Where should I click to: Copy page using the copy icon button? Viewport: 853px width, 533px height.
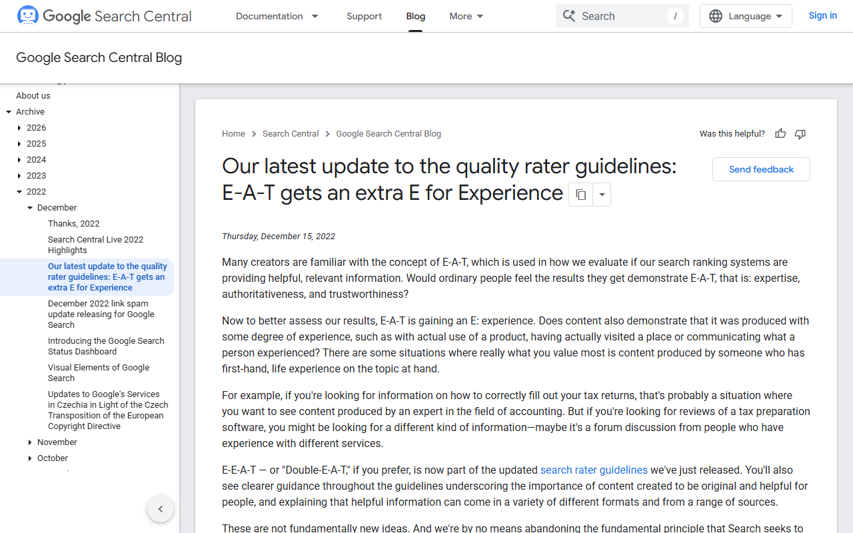click(x=580, y=195)
